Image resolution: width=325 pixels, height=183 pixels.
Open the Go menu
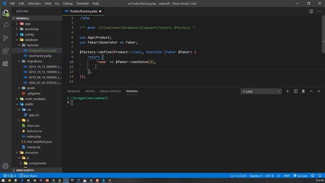[x=57, y=4]
